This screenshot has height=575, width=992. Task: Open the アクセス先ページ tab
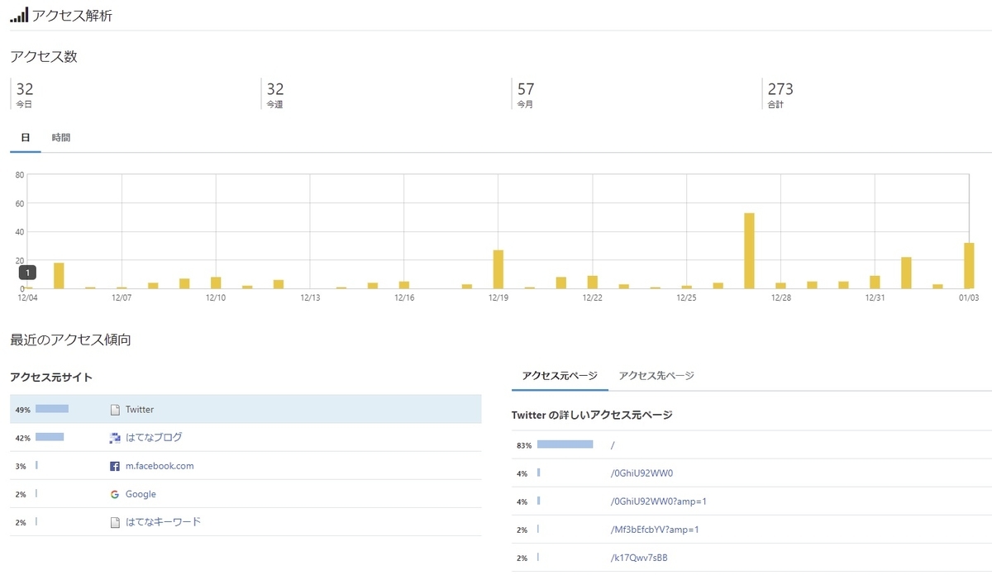pos(656,376)
